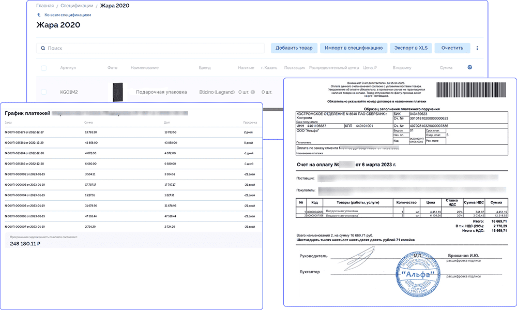The width and height of the screenshot is (517, 310).
Task: Focus the 'Поиск' search field
Action: (x=155, y=48)
